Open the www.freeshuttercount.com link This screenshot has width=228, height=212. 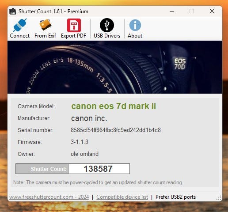pos(49,197)
